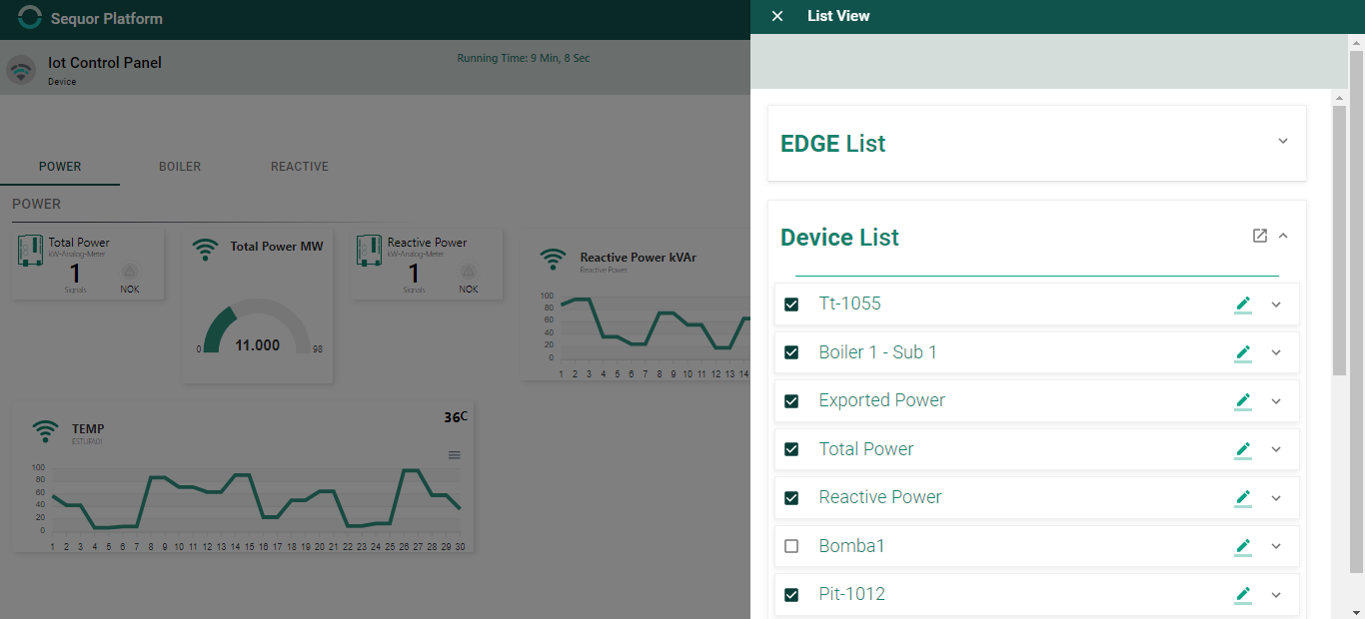Click the 11.000 gauge value
Image resolution: width=1365 pixels, height=619 pixels.
(257, 345)
